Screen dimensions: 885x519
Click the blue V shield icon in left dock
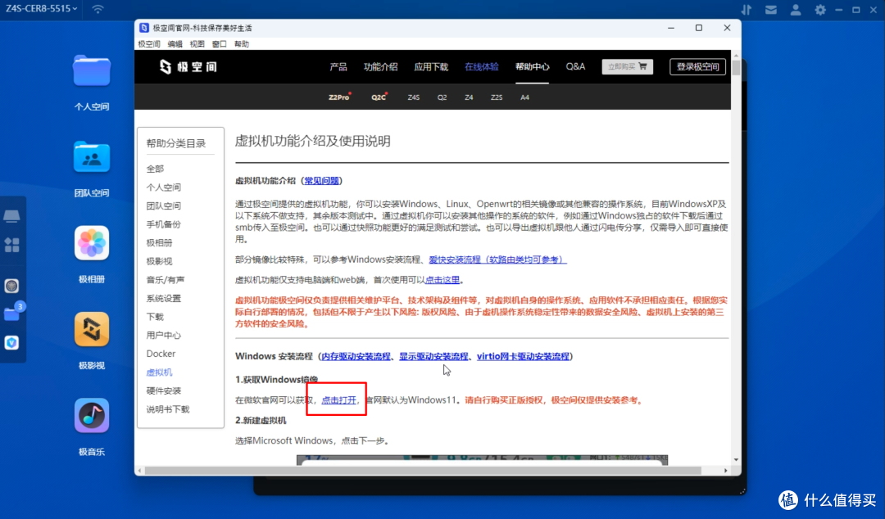[x=11, y=342]
